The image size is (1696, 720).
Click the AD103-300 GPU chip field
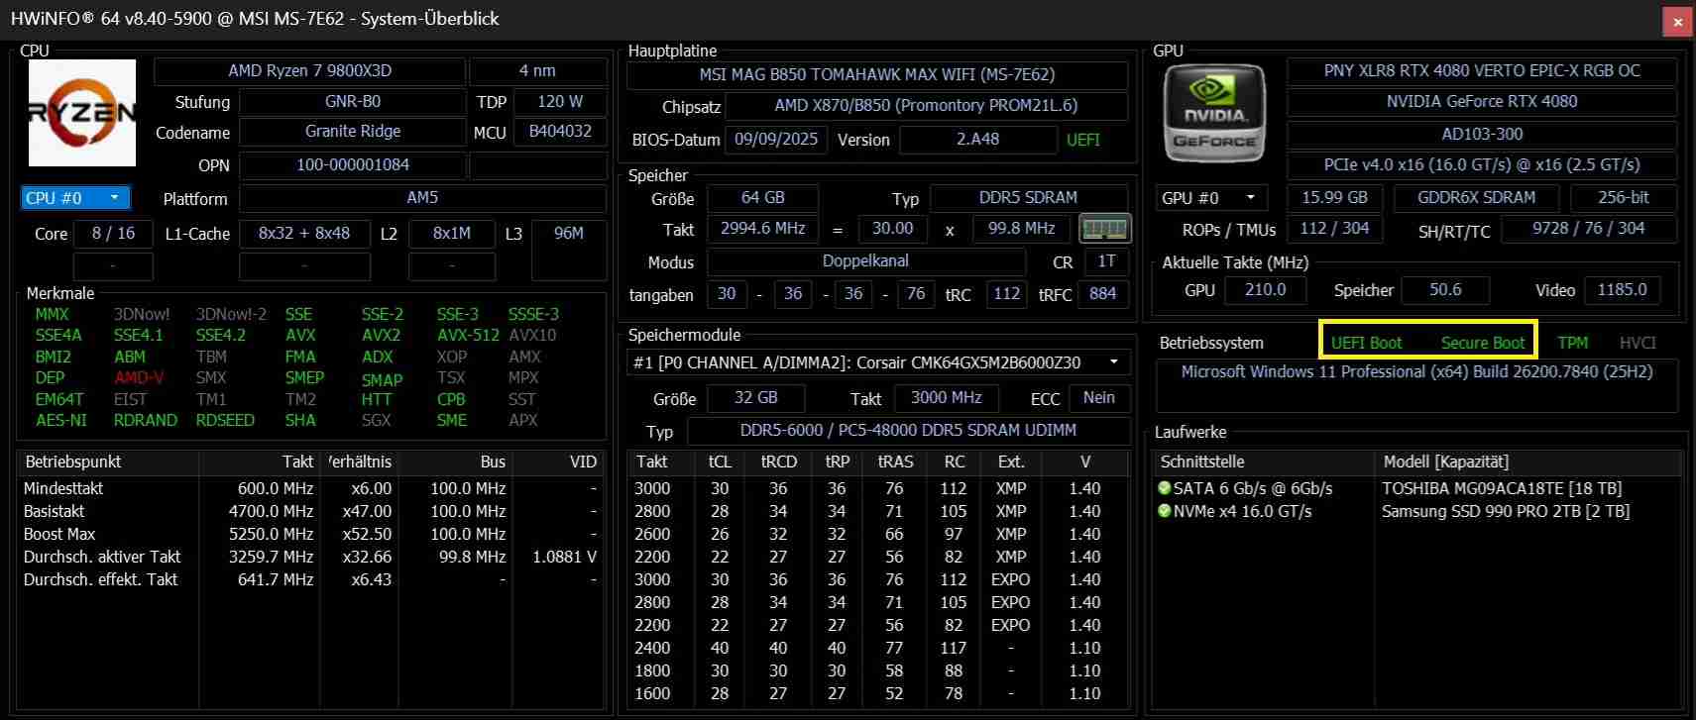click(1482, 134)
